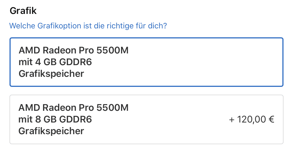Viewport: 293px width, 152px height.
Task: Click 'AMD Radeon Pro 5500M' in selected card
Action: click(x=74, y=51)
